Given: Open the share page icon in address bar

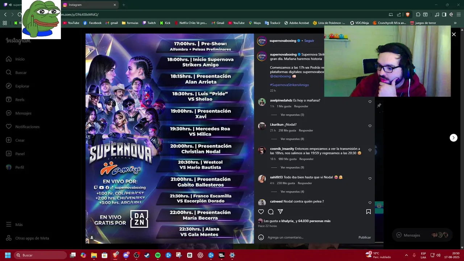Looking at the screenshot, I should tap(399, 14).
